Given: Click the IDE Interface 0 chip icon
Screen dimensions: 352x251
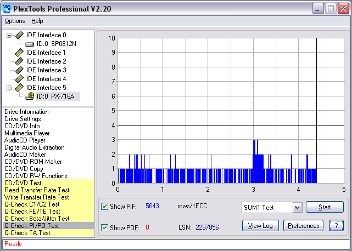Looking at the screenshot, I should [x=19, y=35].
